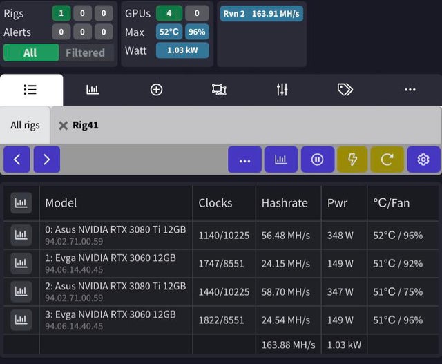Select '0: Asus NVIDIA RTX 3080 Ti 12GB'
Screen dimensions: 442x364
click(x=115, y=230)
